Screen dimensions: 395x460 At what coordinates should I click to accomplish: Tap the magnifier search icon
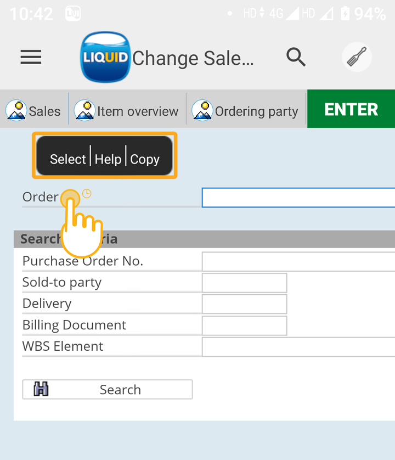(x=296, y=57)
